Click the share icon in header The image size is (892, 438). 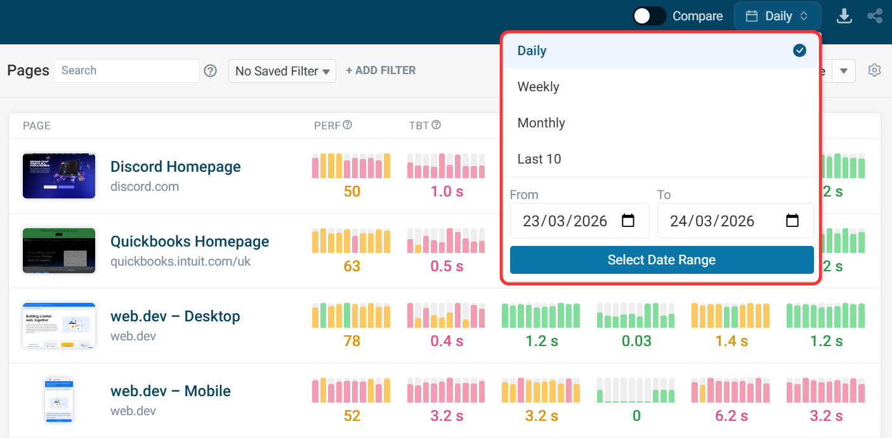(875, 16)
